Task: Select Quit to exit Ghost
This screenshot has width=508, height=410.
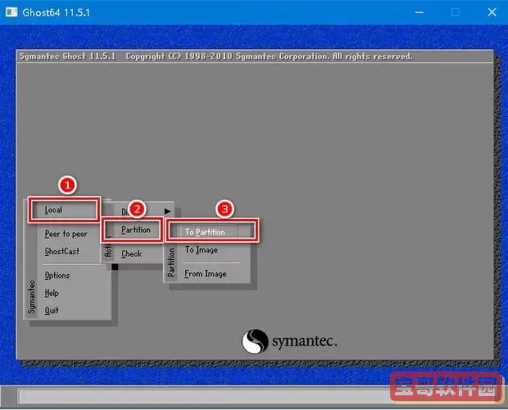Action: [x=52, y=311]
